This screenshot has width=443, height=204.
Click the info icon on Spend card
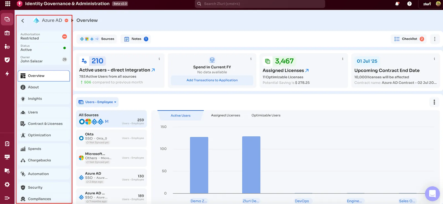[x=251, y=59]
